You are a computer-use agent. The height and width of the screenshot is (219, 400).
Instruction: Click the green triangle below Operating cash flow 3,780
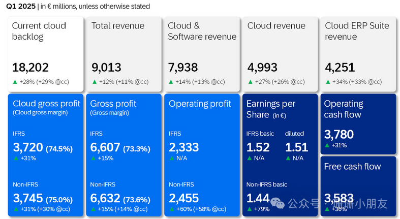[327, 146]
